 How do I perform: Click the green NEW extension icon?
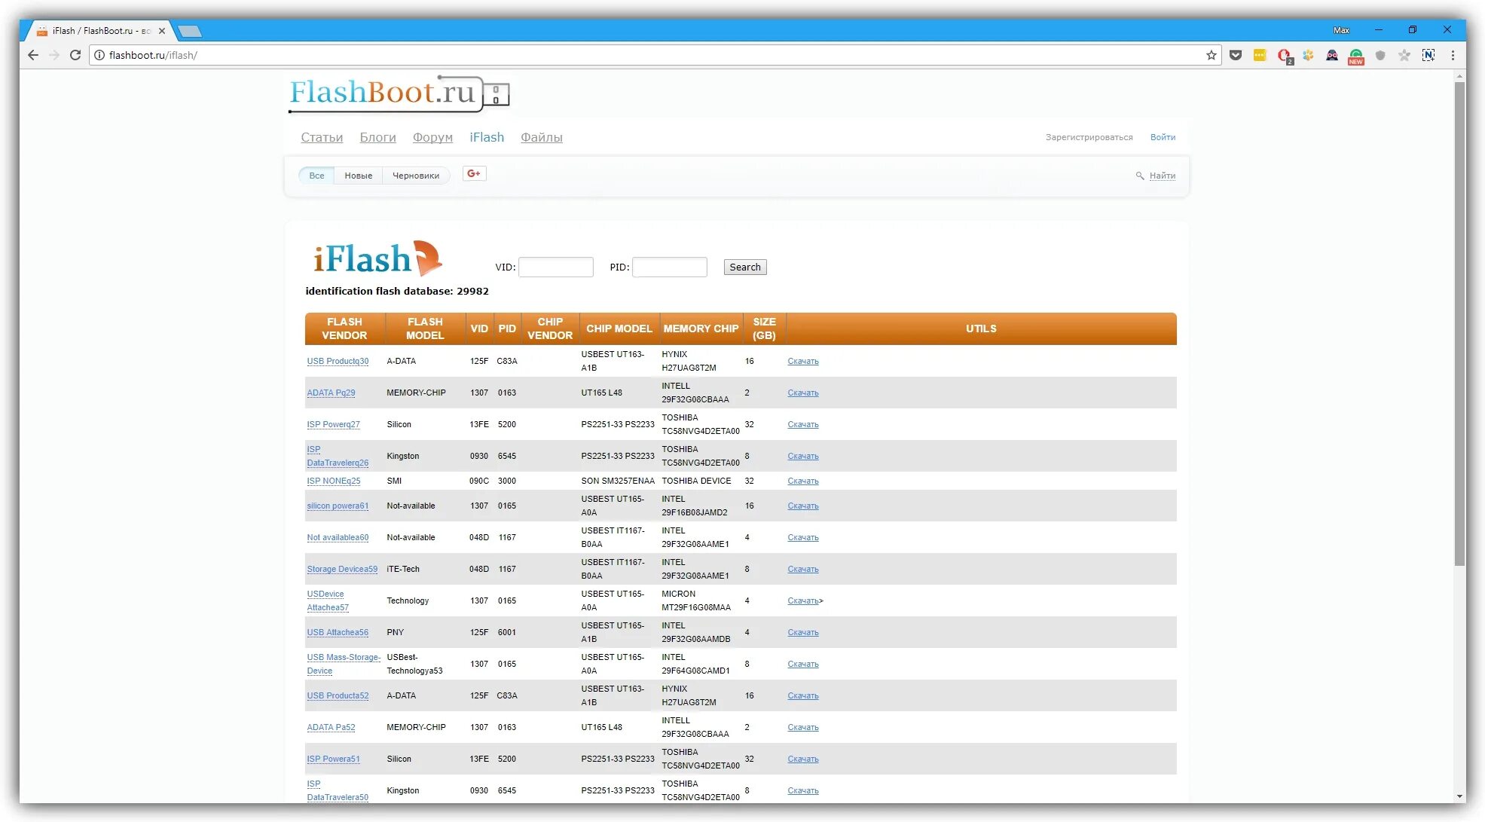pyautogui.click(x=1356, y=55)
